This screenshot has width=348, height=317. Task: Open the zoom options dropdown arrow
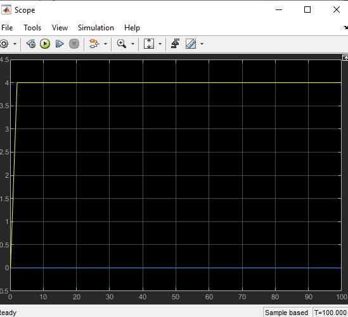(x=132, y=44)
